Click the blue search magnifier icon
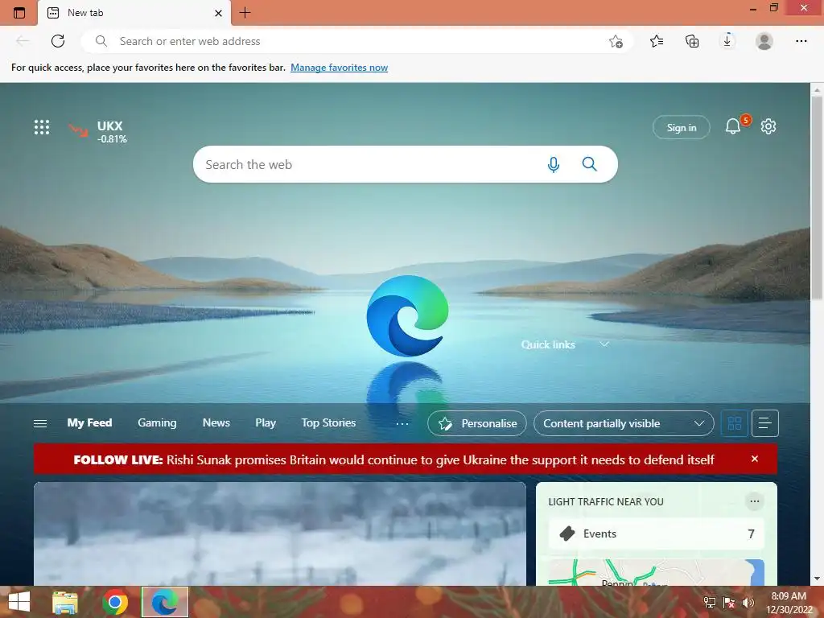 tap(590, 164)
